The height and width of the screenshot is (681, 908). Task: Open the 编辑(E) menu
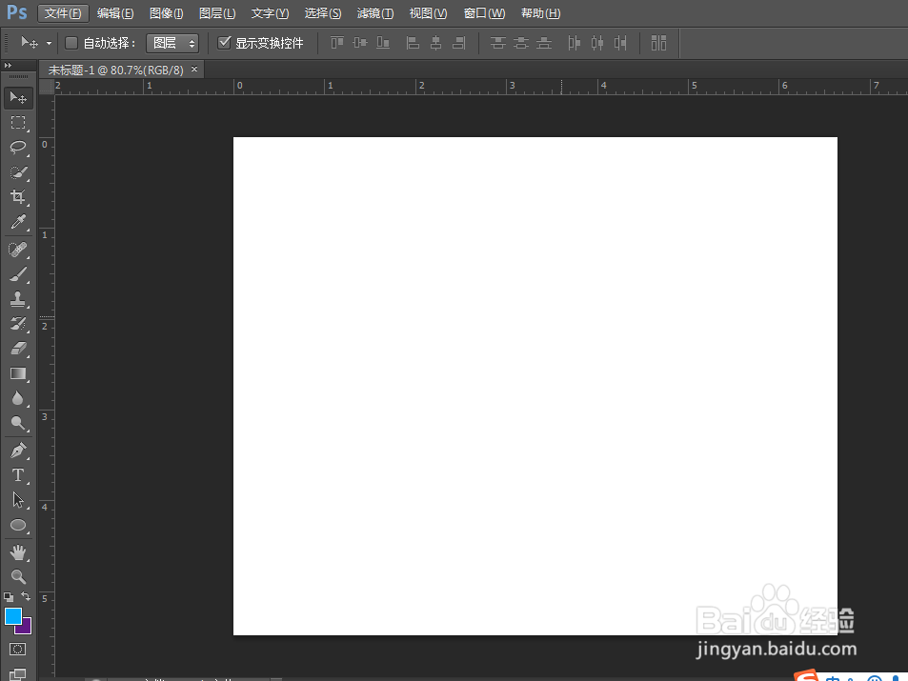point(115,13)
